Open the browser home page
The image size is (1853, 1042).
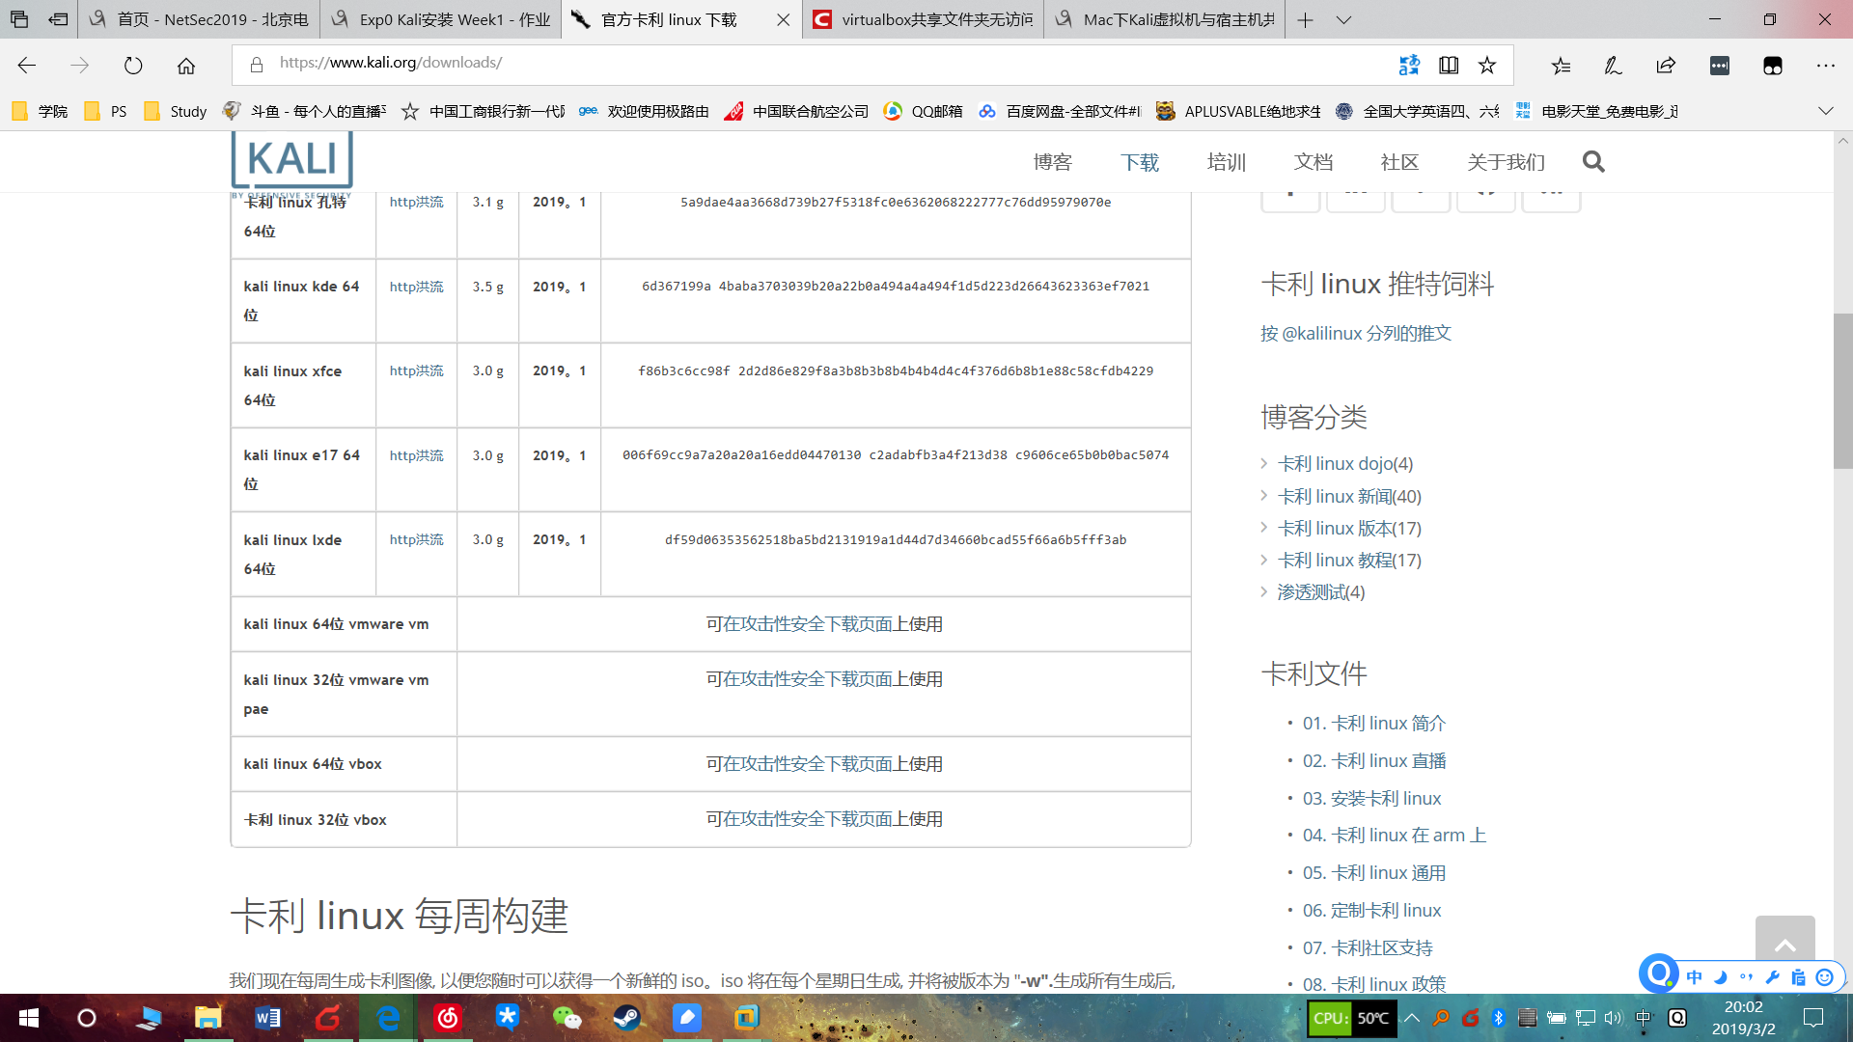pyautogui.click(x=186, y=66)
